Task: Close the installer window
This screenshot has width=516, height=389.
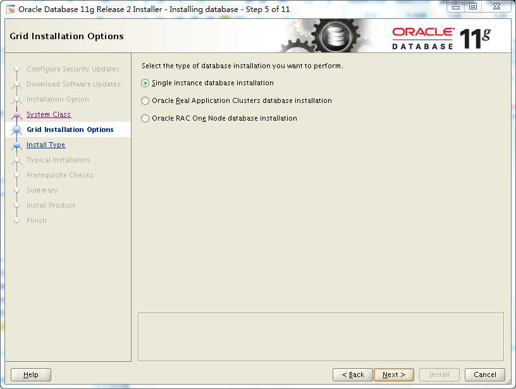Action: click(496, 6)
